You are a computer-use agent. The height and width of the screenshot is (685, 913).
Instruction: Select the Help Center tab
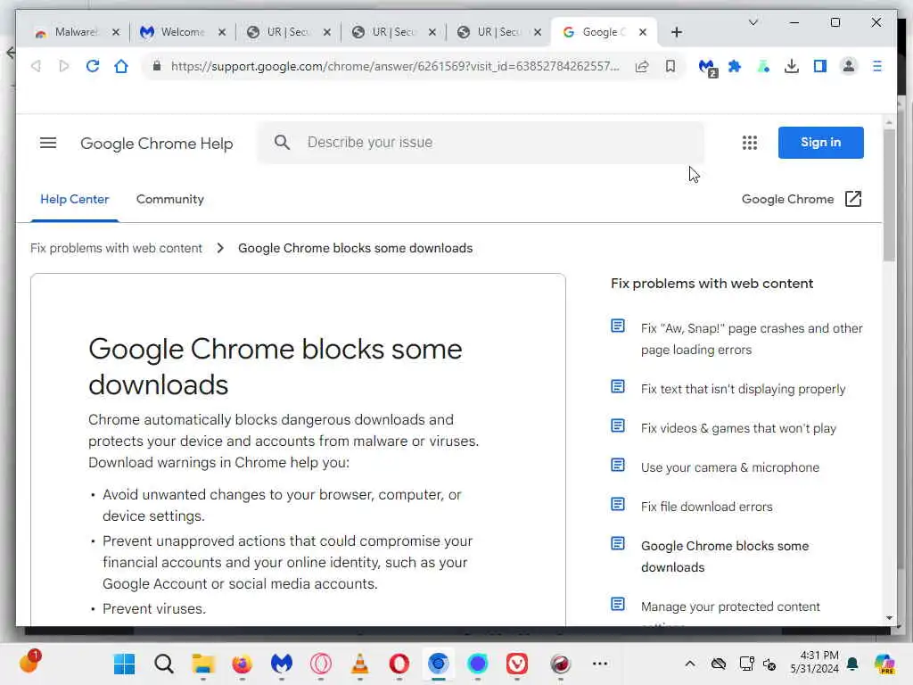(75, 199)
